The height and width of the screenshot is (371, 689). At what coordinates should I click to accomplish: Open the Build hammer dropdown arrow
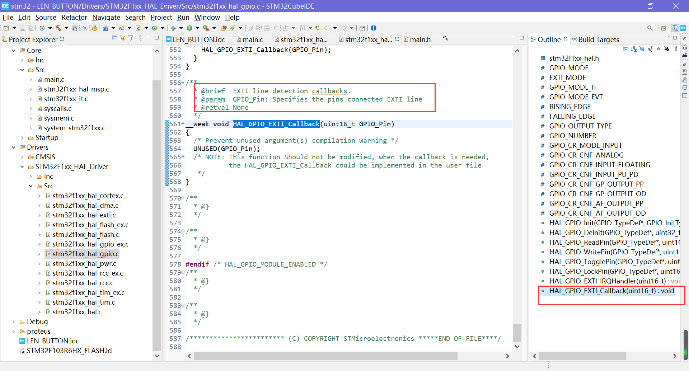pyautogui.click(x=66, y=28)
